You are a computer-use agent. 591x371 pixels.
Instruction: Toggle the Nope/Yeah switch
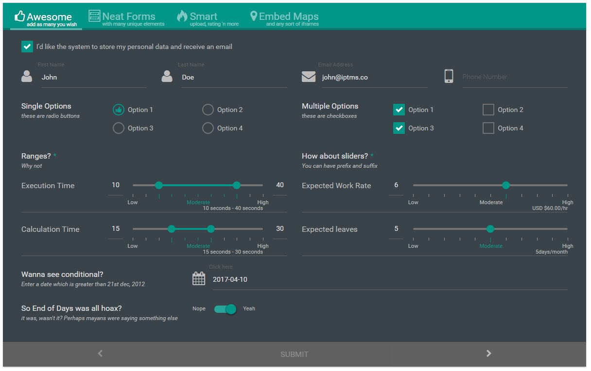[225, 309]
